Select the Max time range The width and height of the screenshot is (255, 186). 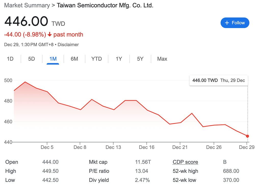[x=162, y=59]
